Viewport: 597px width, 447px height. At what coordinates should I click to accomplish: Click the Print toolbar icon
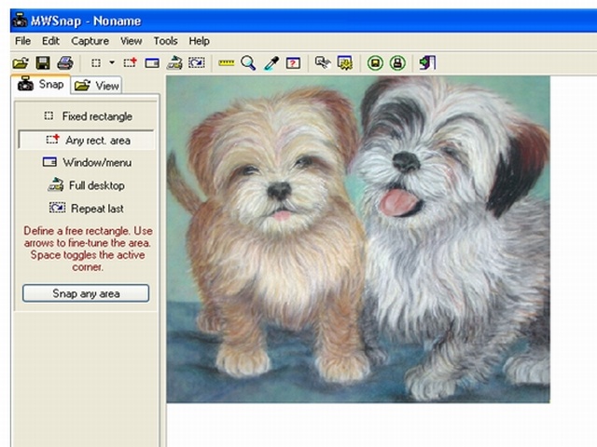click(64, 63)
